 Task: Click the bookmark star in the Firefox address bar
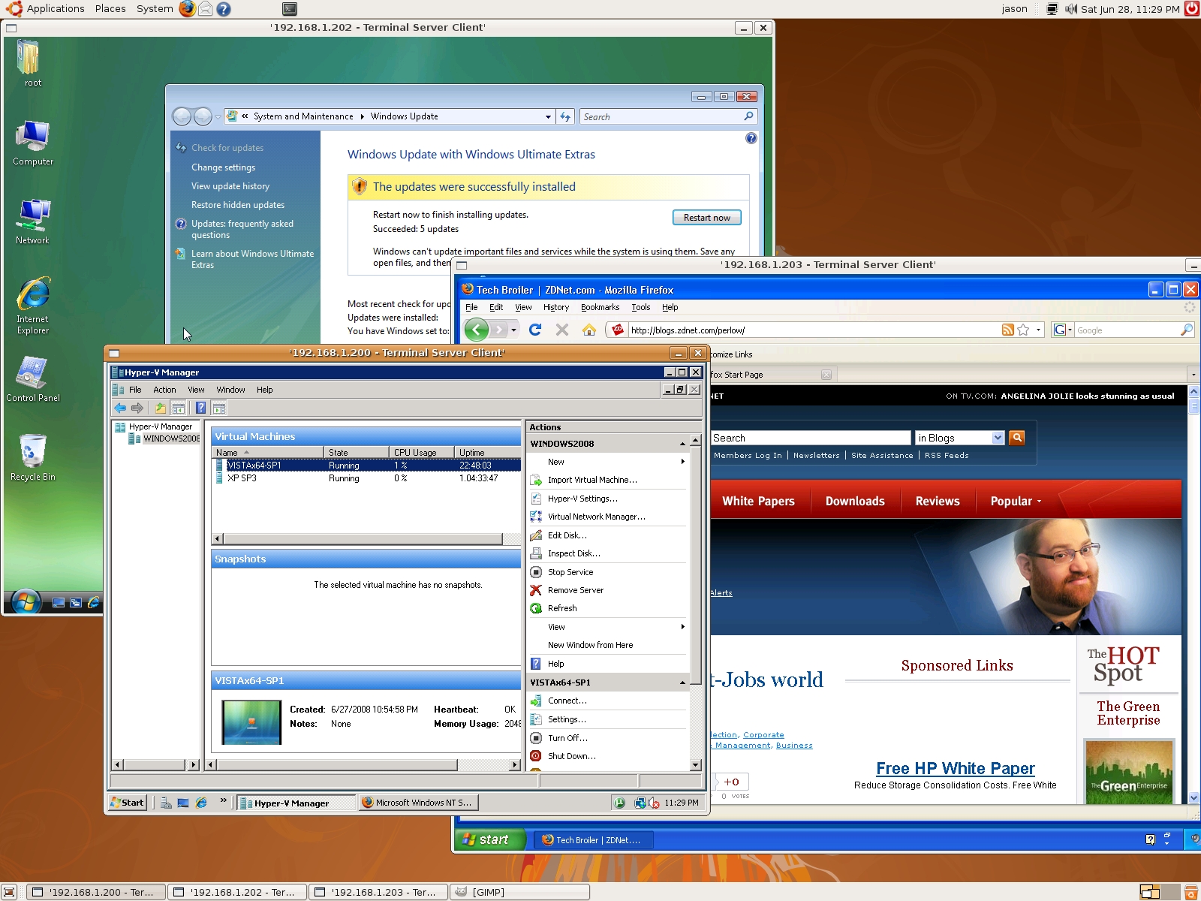click(x=1023, y=330)
